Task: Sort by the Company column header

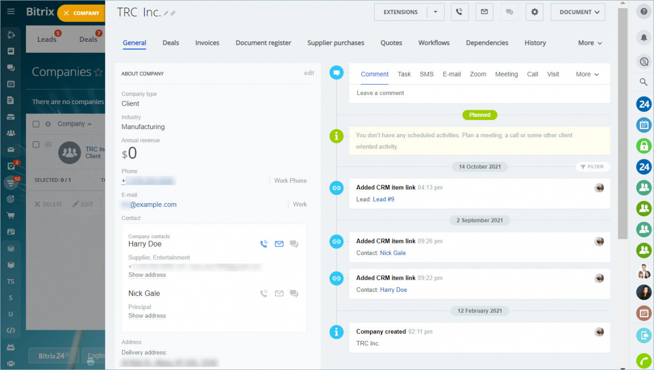Action: (x=75, y=124)
